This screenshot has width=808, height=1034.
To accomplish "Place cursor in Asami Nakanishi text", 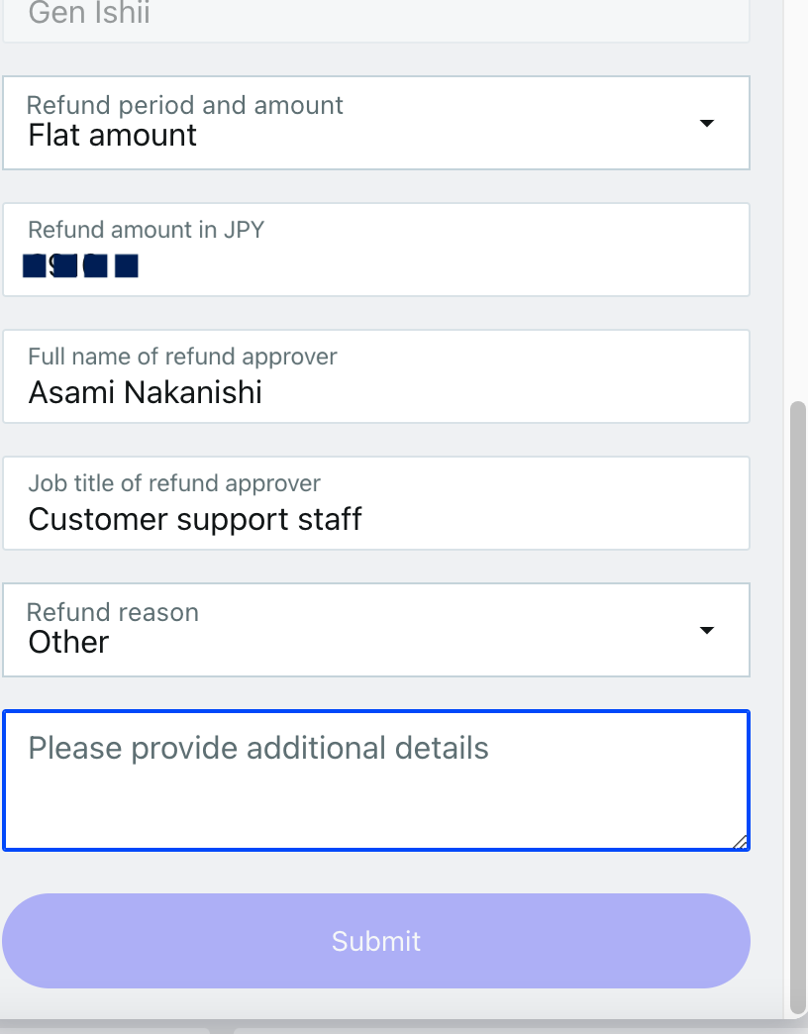I will [x=146, y=393].
